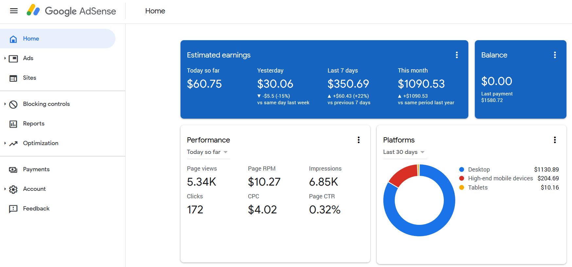Click the Sites icon in sidebar
Screen dimensions: 572x267
(x=13, y=78)
